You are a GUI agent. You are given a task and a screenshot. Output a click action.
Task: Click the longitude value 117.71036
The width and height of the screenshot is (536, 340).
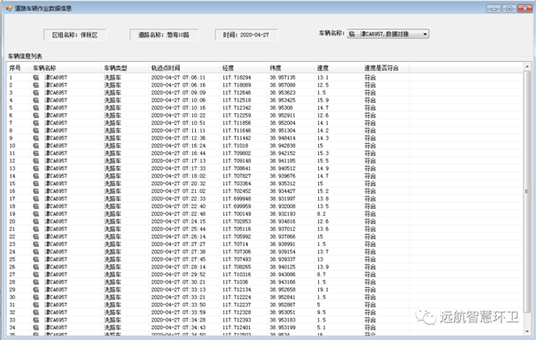coord(235,282)
